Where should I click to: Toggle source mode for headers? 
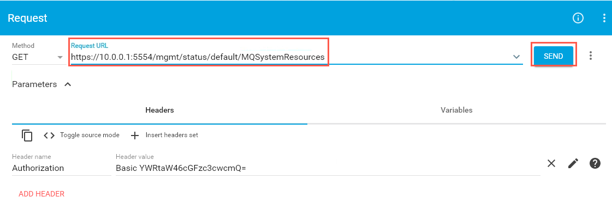(81, 136)
